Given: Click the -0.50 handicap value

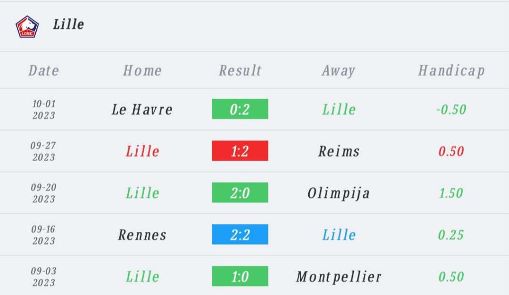Looking at the screenshot, I should [451, 109].
